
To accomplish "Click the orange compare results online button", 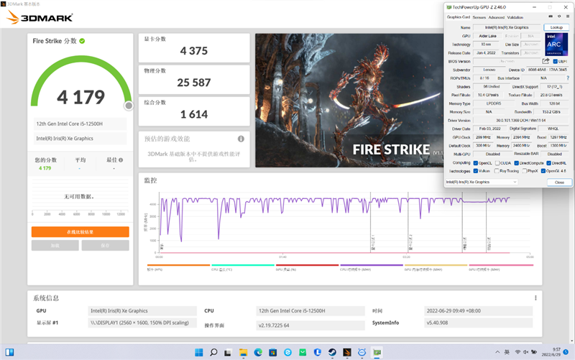I will tap(80, 231).
